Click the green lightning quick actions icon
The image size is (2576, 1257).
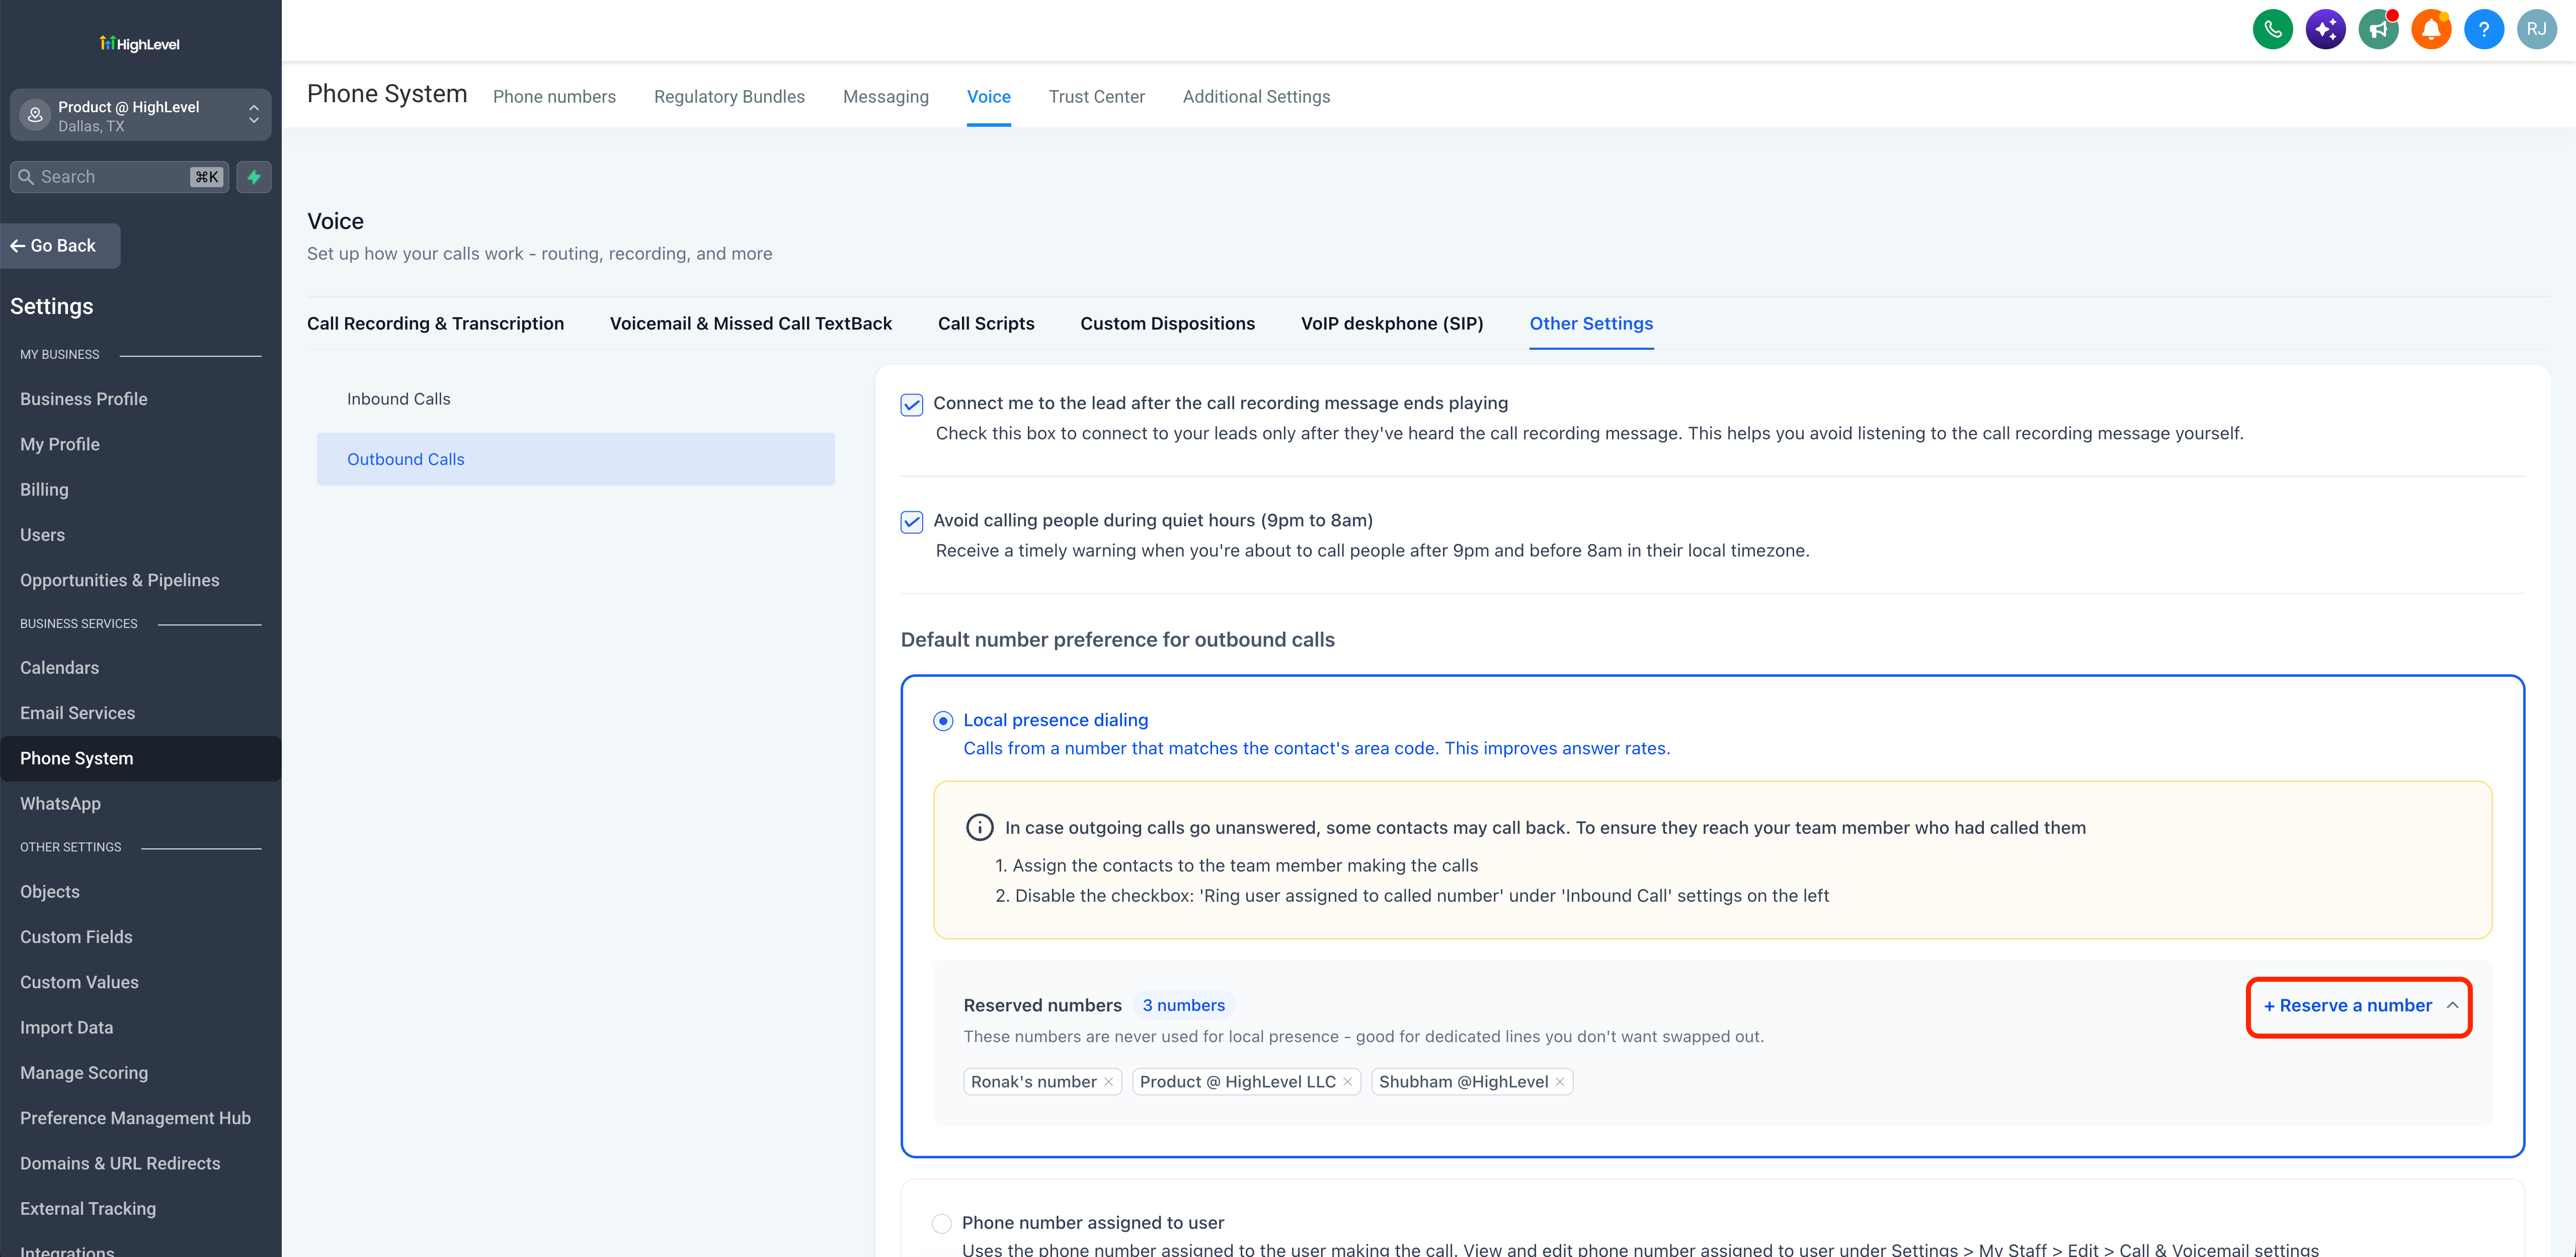click(254, 177)
